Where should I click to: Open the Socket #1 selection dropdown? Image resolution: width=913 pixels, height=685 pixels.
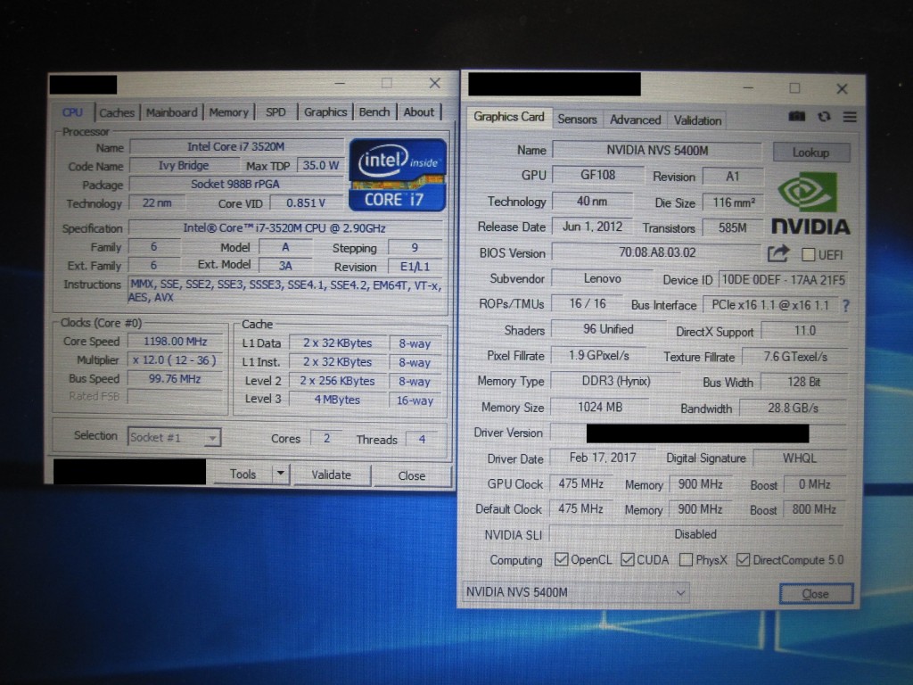click(x=174, y=437)
